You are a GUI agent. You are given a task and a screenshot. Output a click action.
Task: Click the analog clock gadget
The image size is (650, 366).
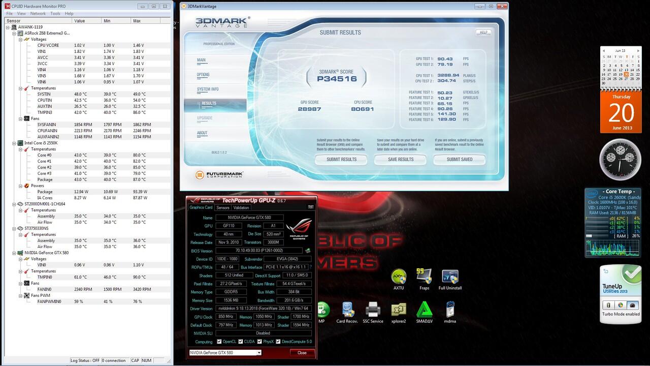coord(620,161)
